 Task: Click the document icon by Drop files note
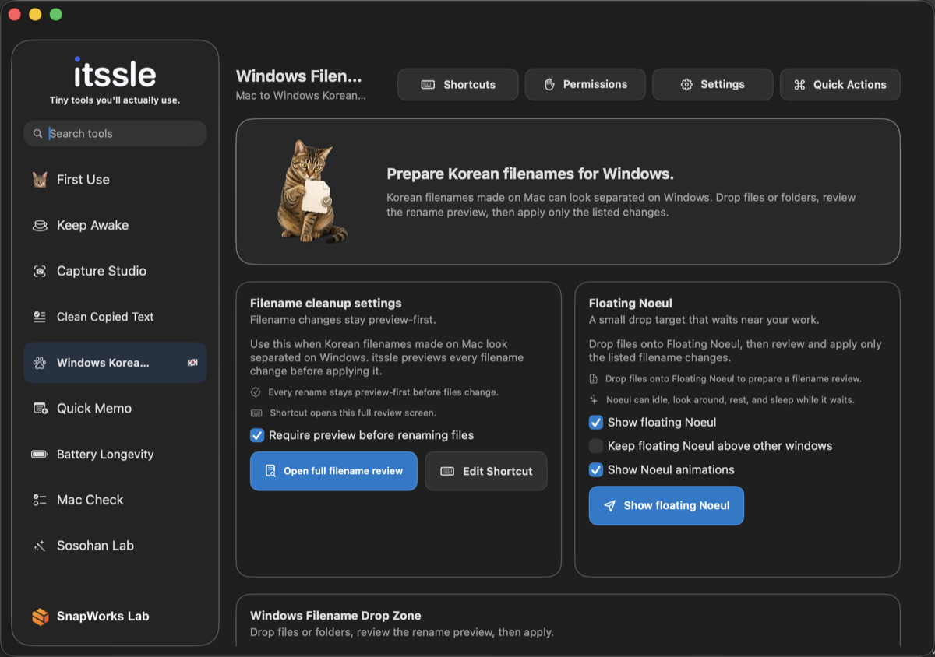click(594, 379)
